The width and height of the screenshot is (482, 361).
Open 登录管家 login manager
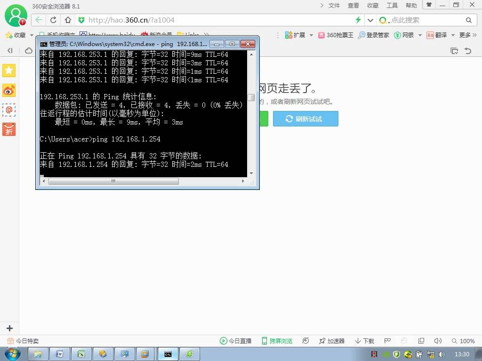tap(373, 35)
